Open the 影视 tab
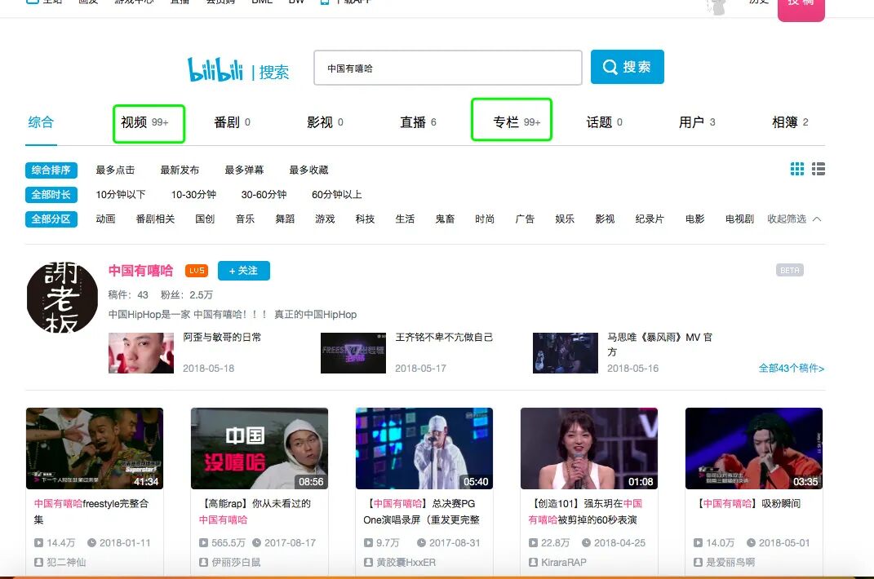The width and height of the screenshot is (874, 579). tap(325, 122)
